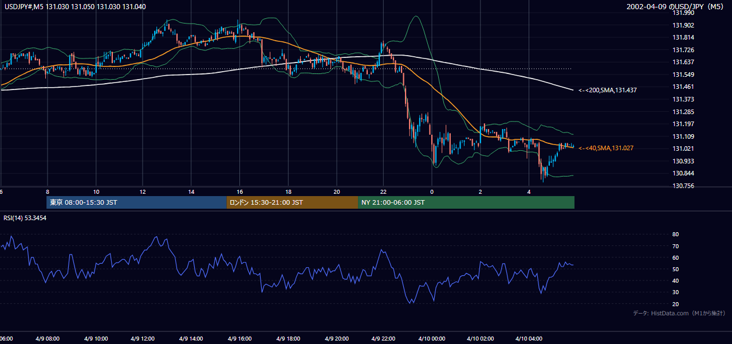Click hour tick 2 under price chart
The width and height of the screenshot is (732, 344).
[480, 191]
